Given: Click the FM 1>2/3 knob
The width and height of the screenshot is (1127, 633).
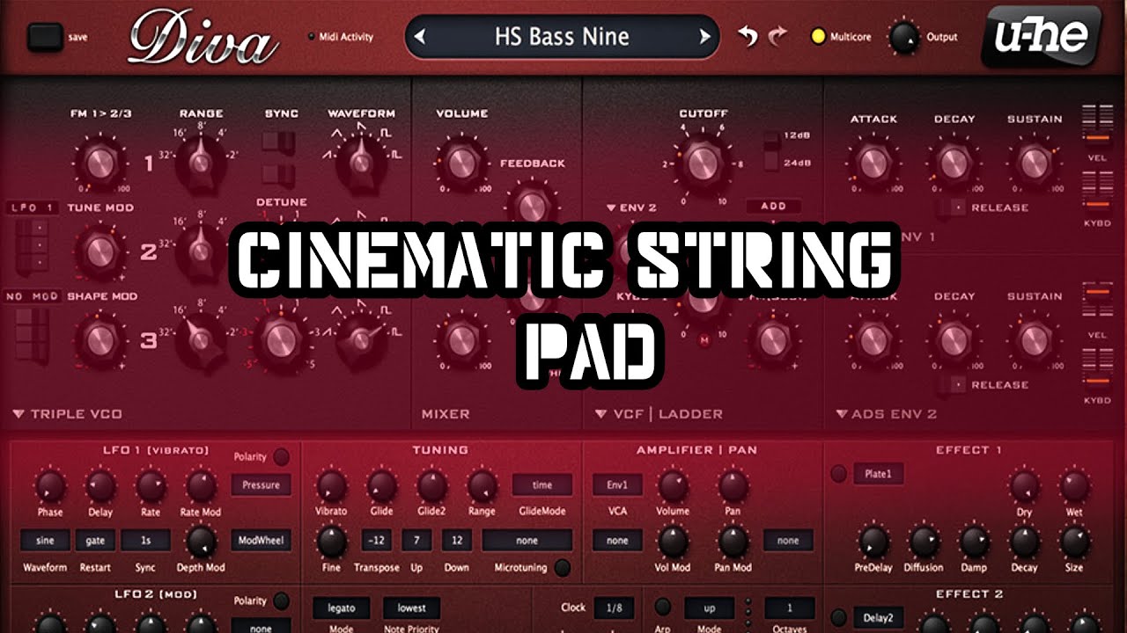Looking at the screenshot, I should 99,162.
